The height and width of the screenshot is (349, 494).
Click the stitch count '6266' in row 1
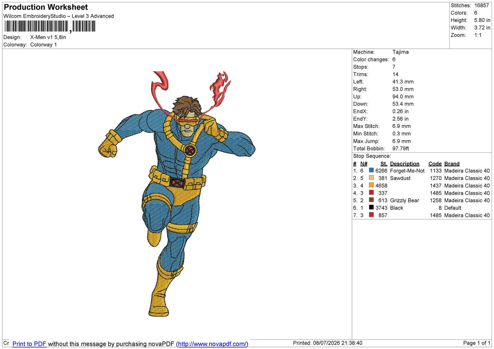381,171
